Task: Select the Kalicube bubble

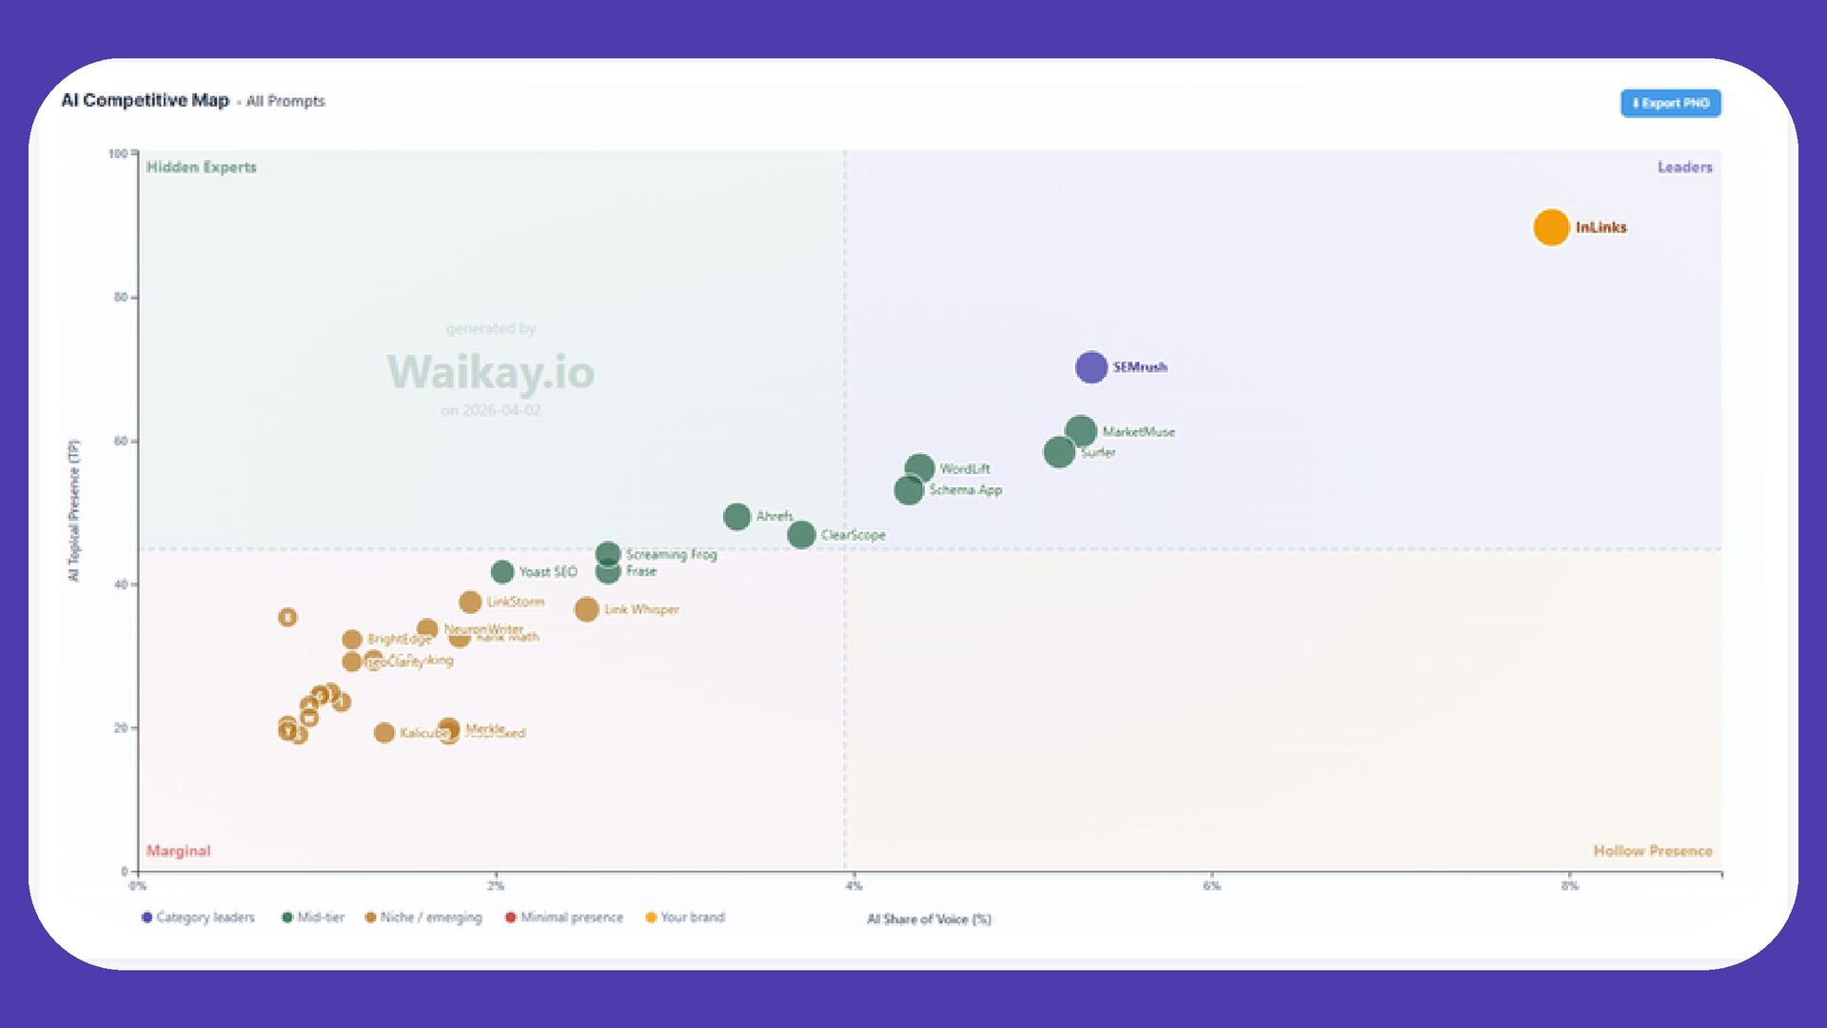Action: (383, 733)
